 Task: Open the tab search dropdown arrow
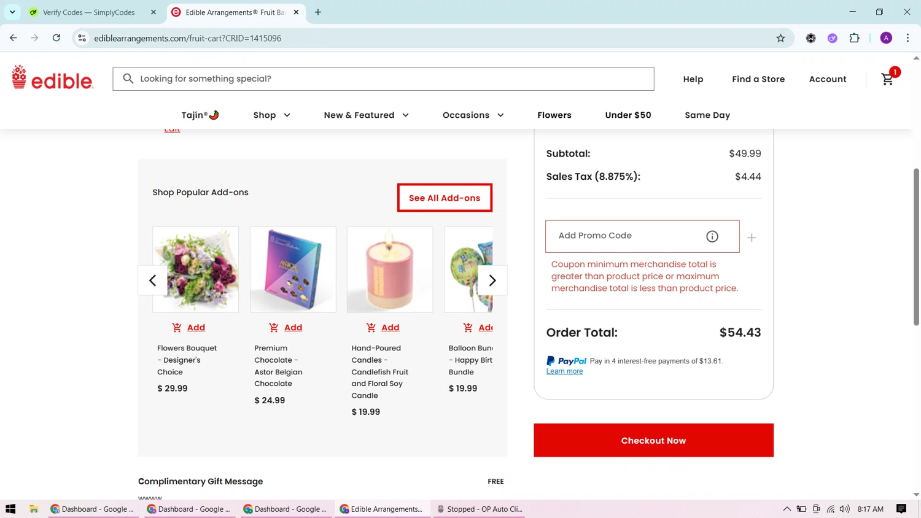coord(12,12)
